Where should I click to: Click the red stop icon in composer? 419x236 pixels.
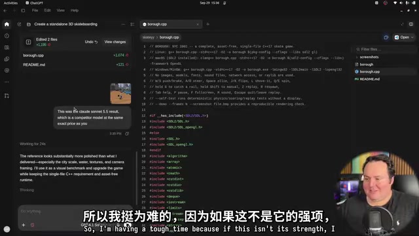click(x=32, y=225)
